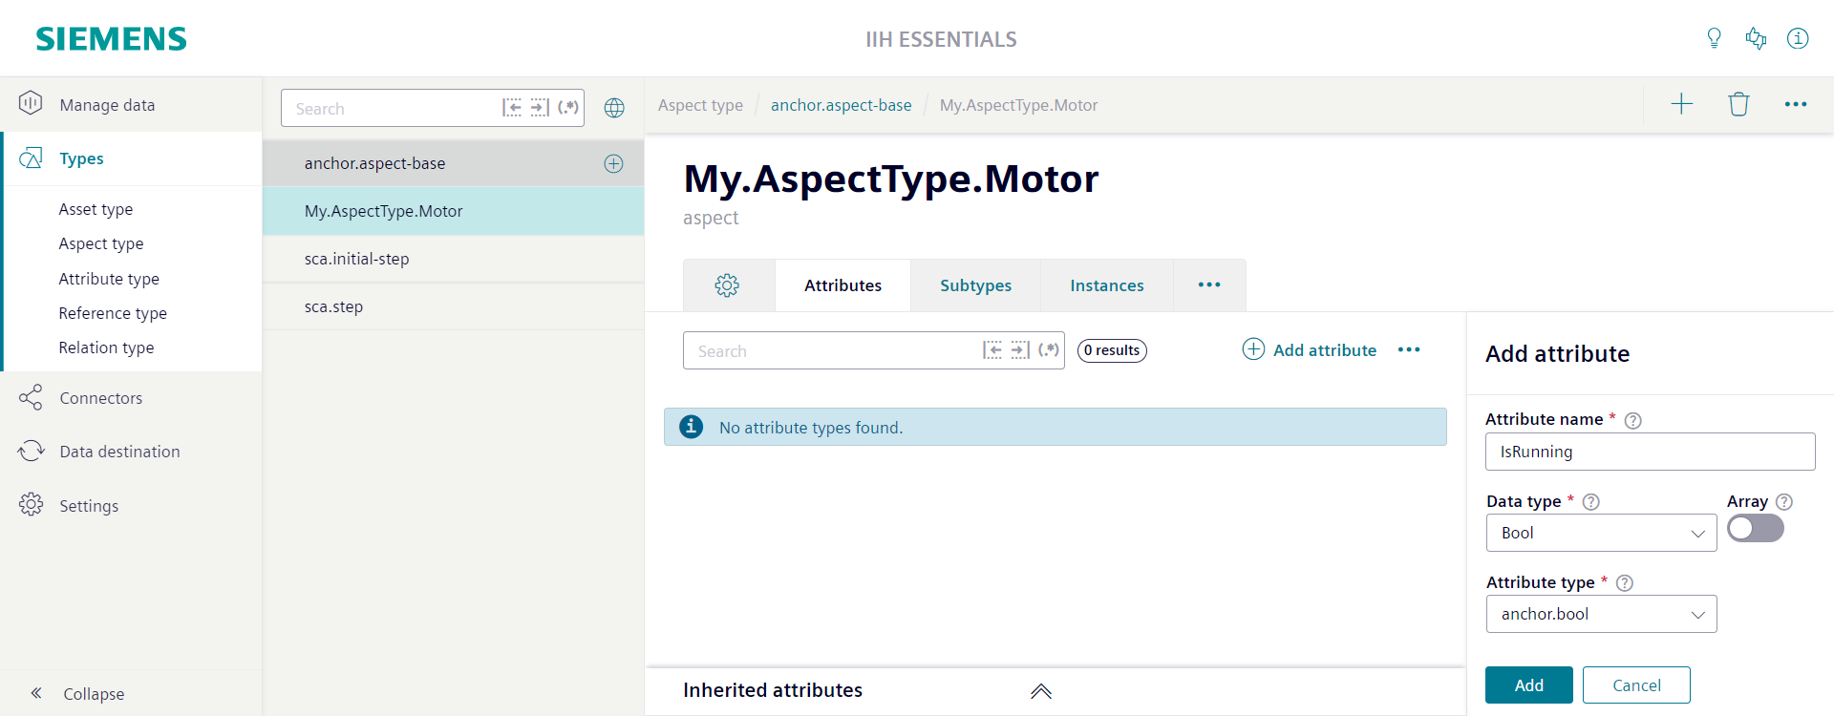
Task: Open three-dot menu next to Add attribute
Action: click(x=1409, y=350)
